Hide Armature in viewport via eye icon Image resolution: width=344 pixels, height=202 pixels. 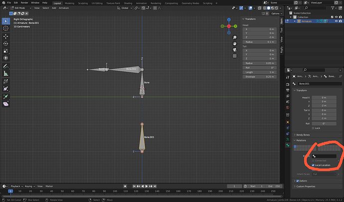(x=336, y=21)
